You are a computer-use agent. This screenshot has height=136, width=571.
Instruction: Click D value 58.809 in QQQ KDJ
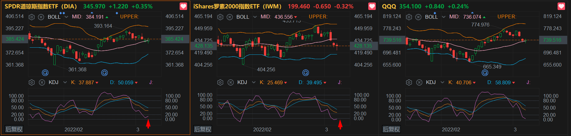click(503, 82)
